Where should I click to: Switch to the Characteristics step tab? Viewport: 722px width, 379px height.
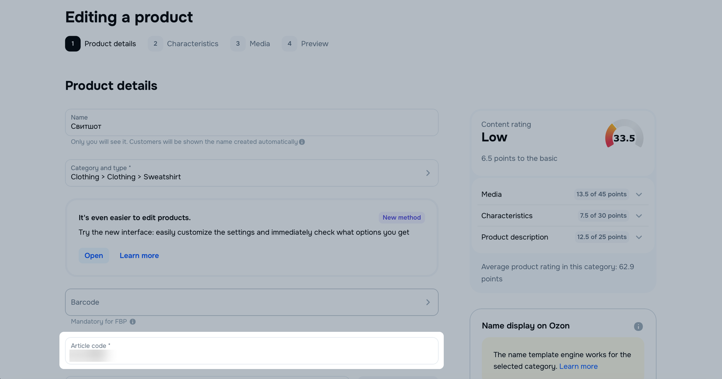click(192, 44)
